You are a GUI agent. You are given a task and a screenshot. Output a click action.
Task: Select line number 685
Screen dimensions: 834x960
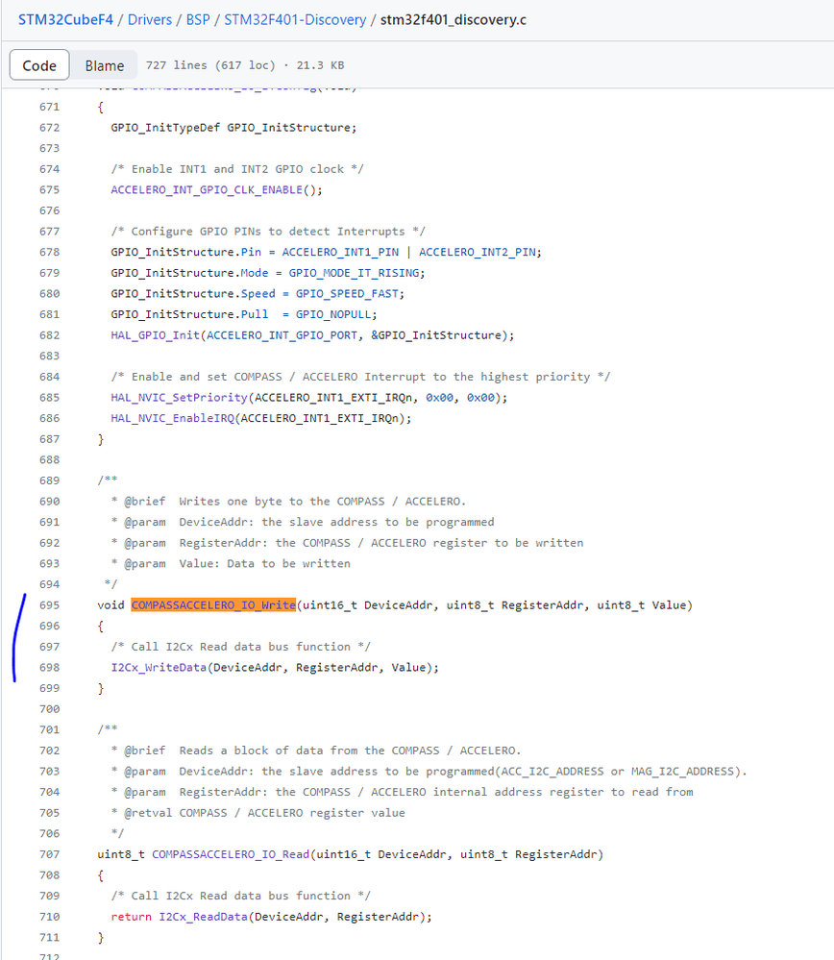point(50,397)
